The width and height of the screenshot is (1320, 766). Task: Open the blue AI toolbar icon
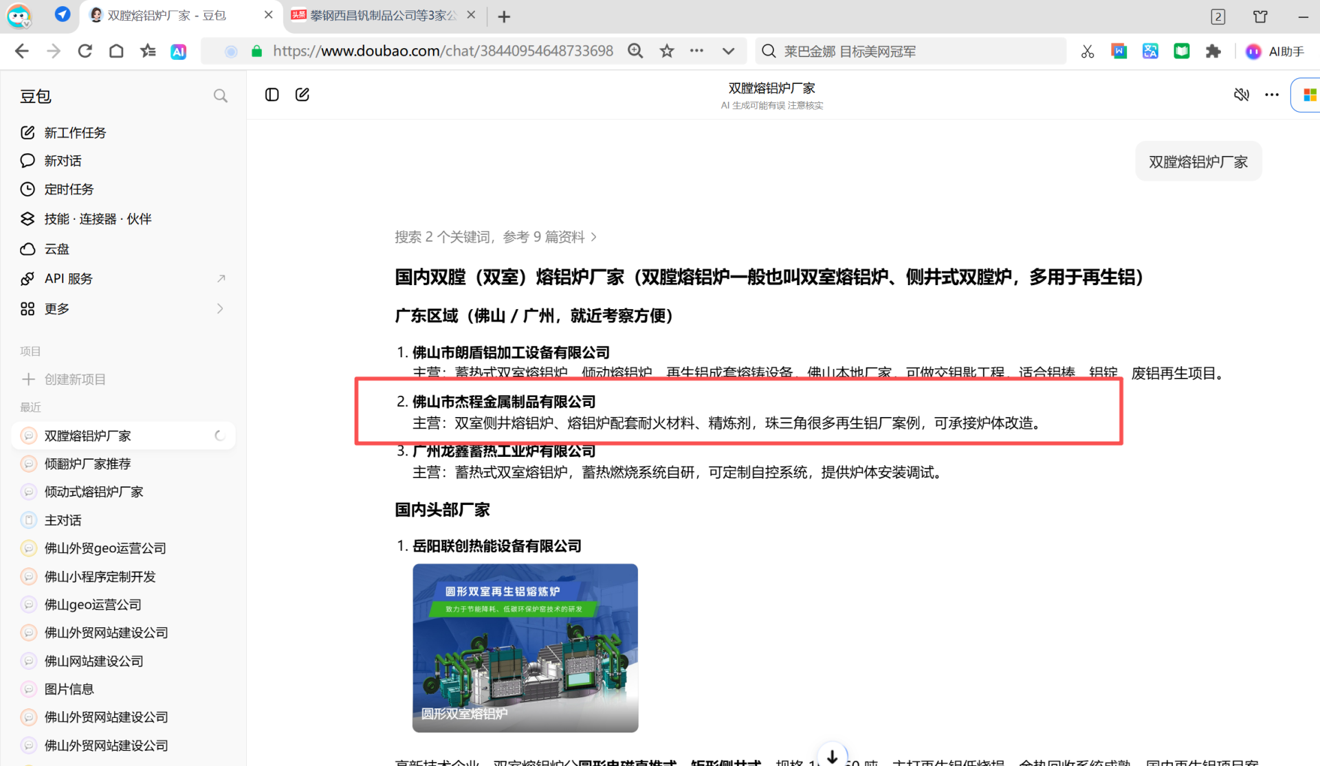coord(178,52)
